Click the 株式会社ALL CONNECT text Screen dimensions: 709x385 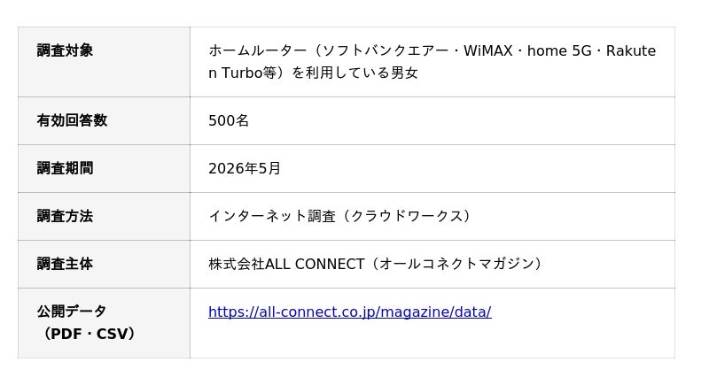coord(286,264)
